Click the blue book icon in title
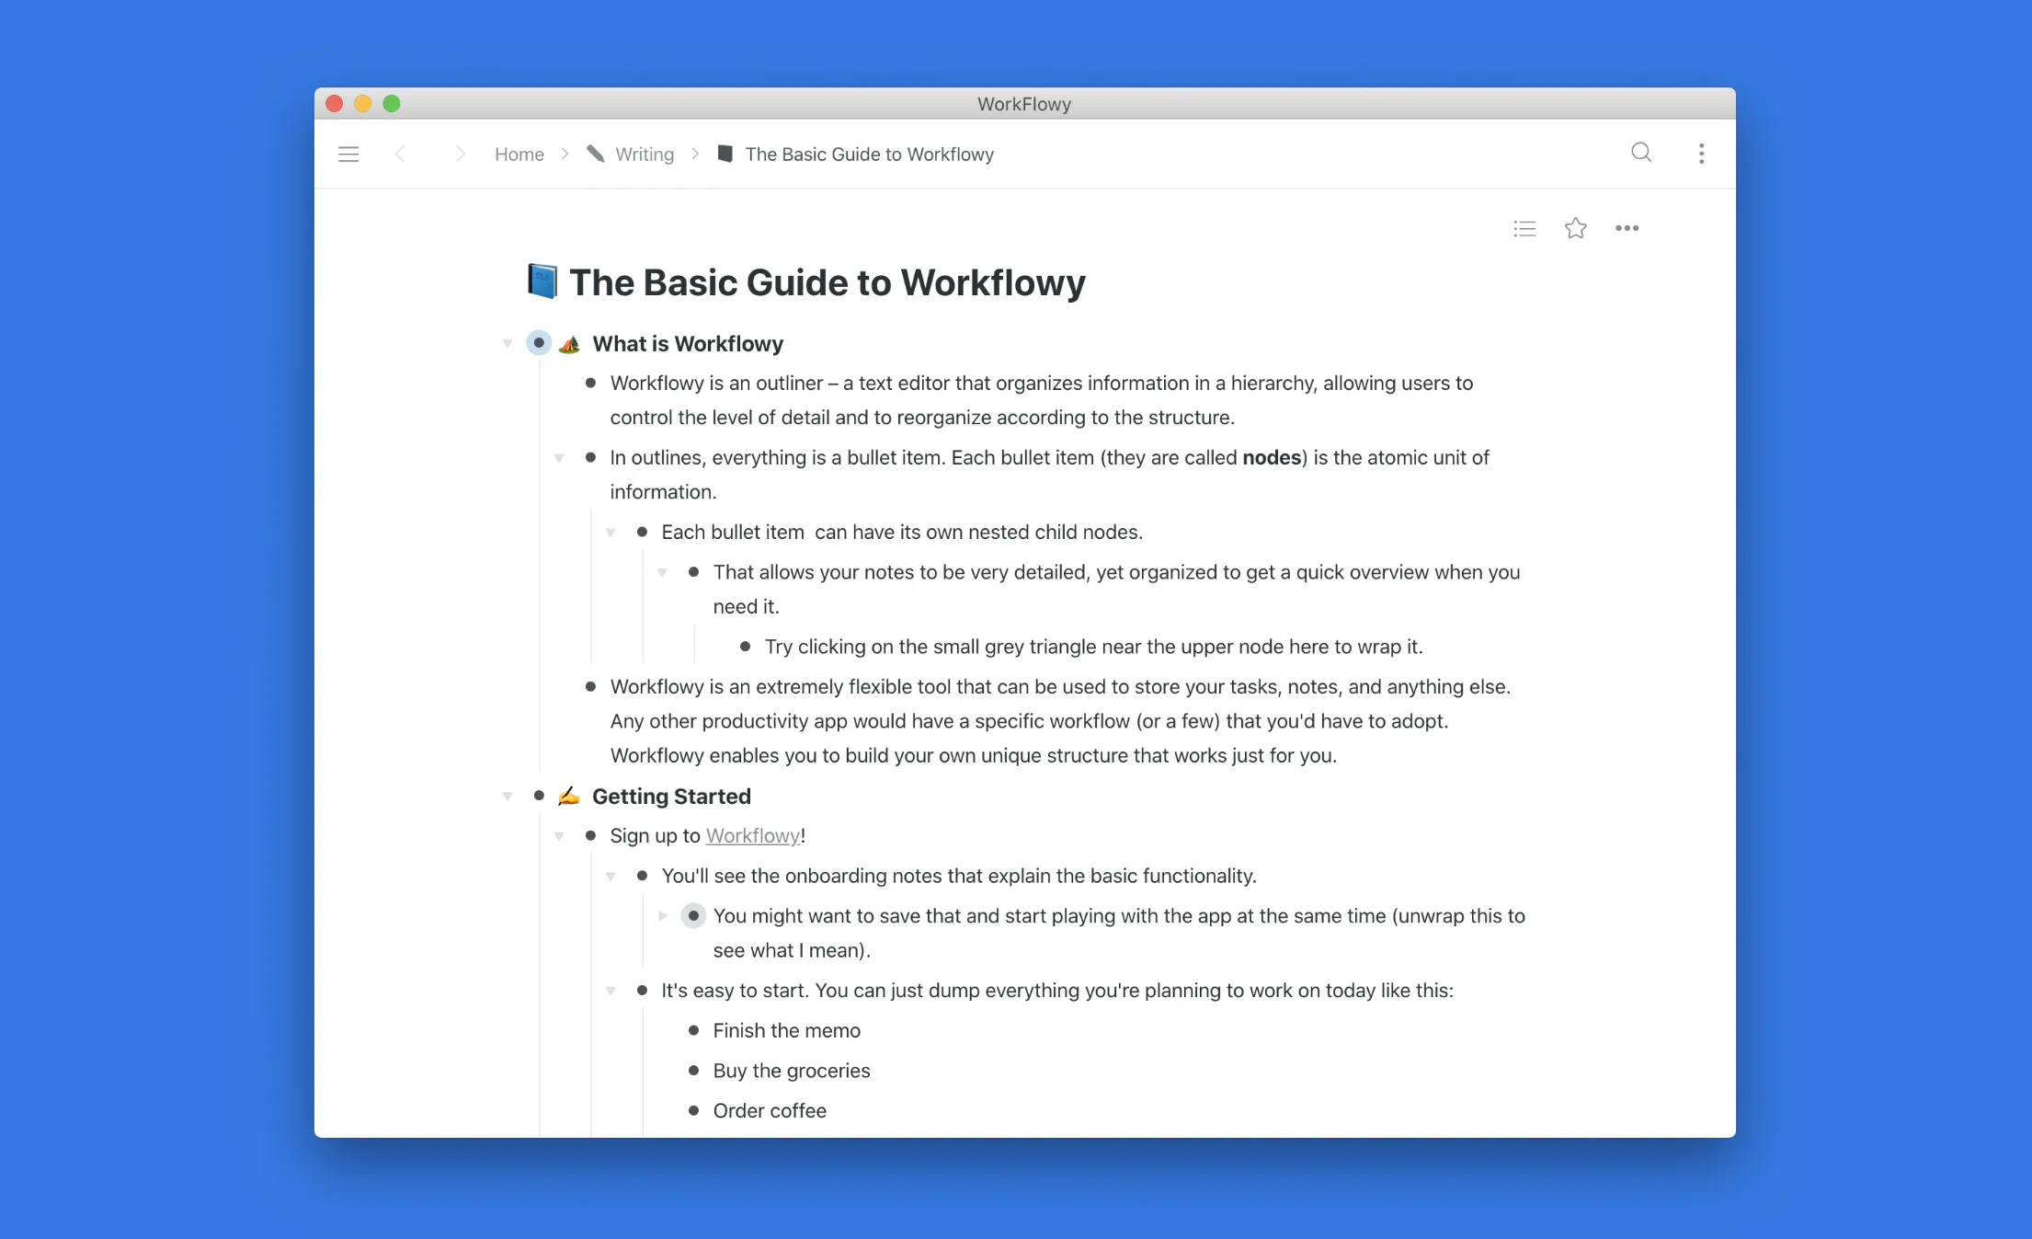 point(542,281)
